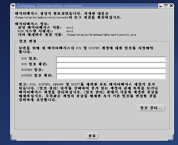This screenshot has height=145, width=178.
Task: Click the SYSTEM 암호 확인 confirmation field
Action: click(111, 77)
